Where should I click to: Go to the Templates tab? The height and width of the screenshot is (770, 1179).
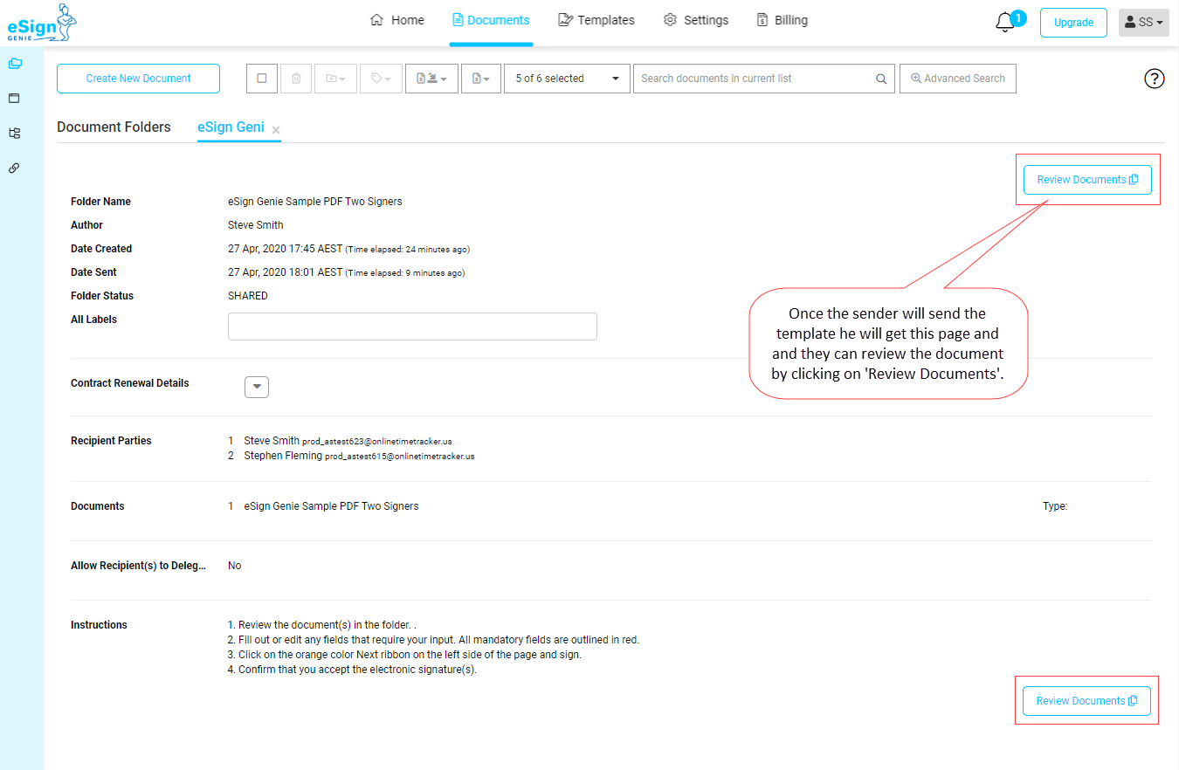coord(596,20)
